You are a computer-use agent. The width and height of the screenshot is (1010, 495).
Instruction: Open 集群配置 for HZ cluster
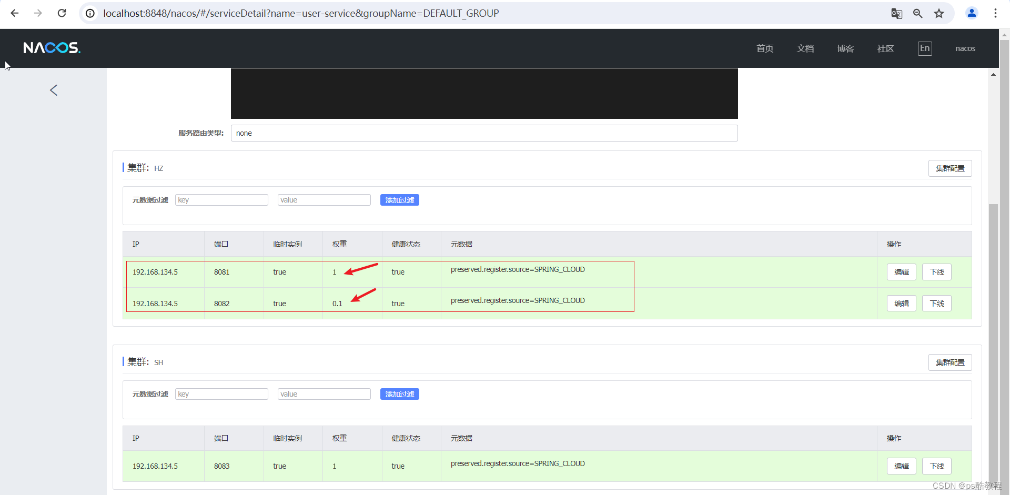click(x=950, y=168)
